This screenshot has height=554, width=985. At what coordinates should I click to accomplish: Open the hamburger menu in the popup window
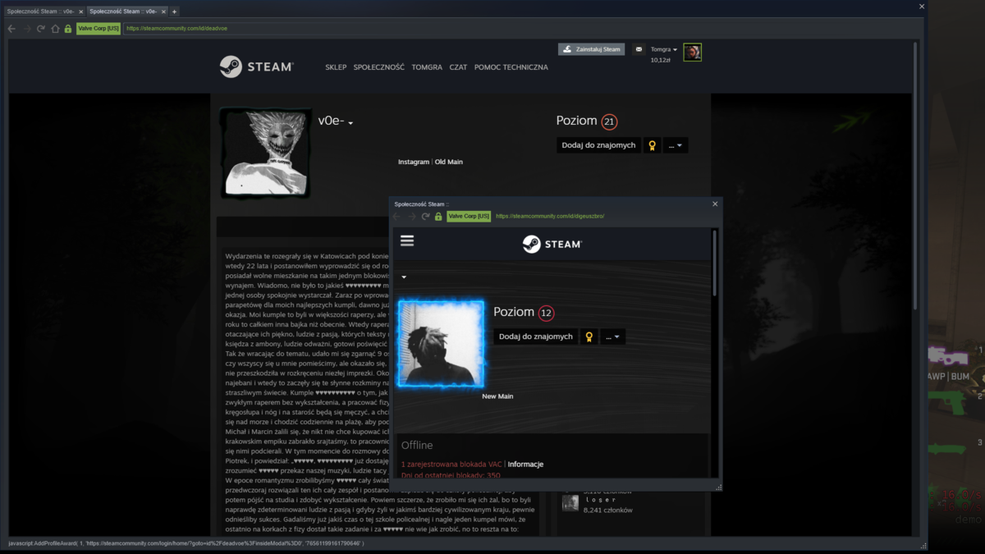407,240
